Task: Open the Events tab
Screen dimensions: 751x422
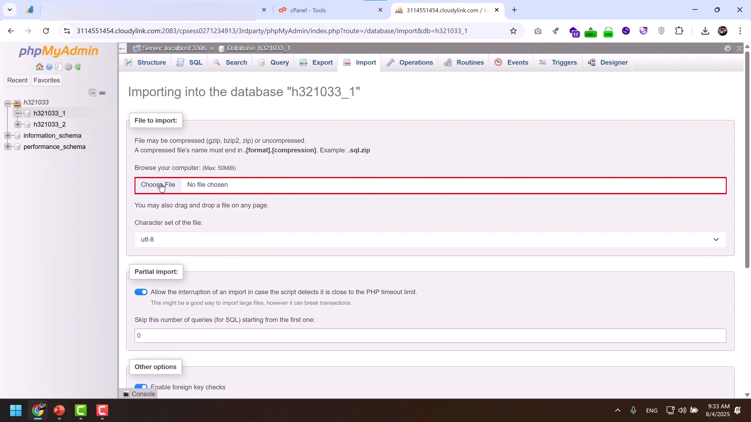Action: (x=512, y=63)
